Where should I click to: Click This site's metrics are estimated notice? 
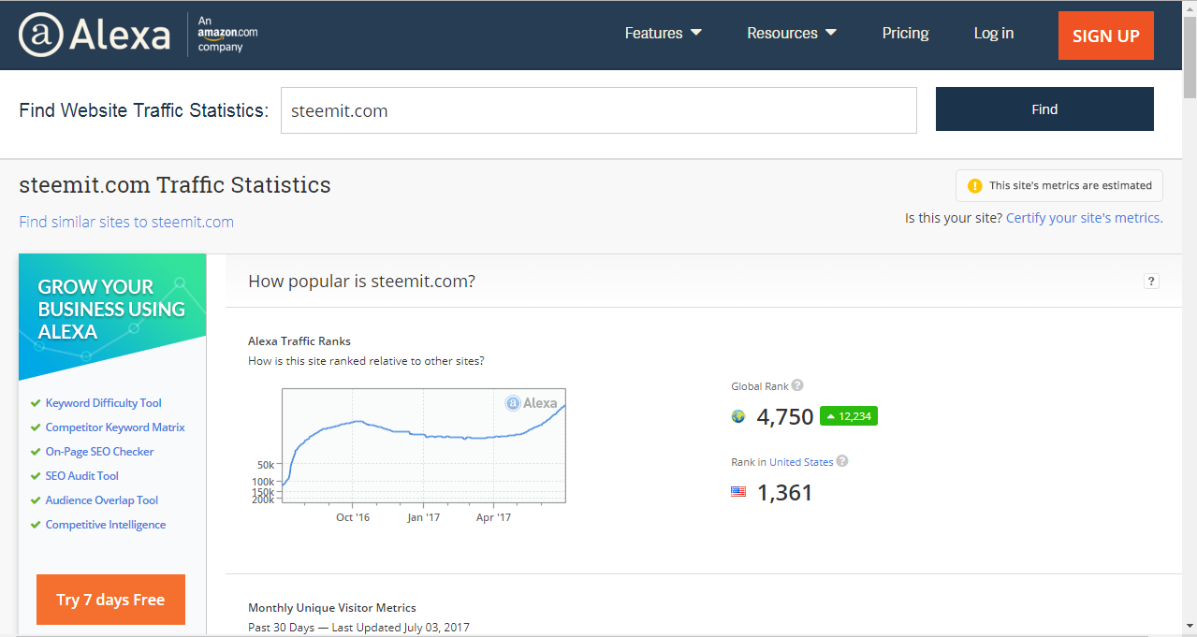[x=1059, y=185]
